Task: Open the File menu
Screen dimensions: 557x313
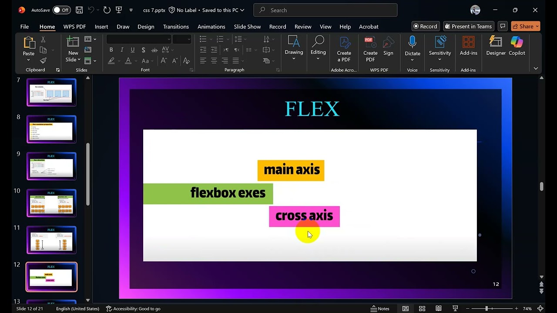Action: [24, 27]
